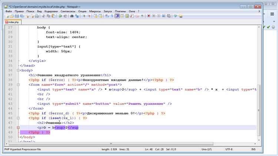This screenshot has height=156, width=278.
Task: Close document using menu bar X
Action: point(259,11)
